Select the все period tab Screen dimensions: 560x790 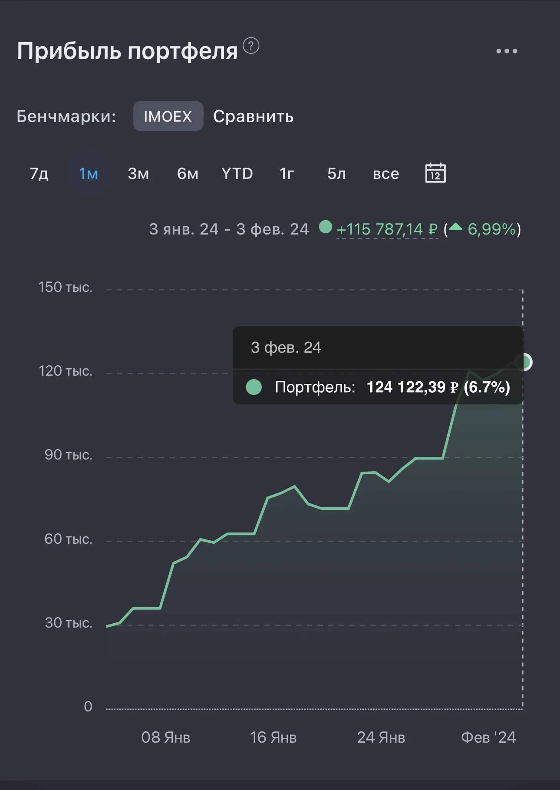coord(386,174)
